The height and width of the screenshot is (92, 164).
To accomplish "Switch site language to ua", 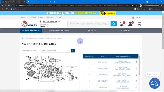I will click(x=137, y=17).
